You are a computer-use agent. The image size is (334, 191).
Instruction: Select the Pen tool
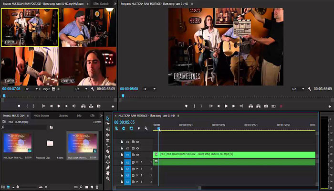[x=107, y=168]
